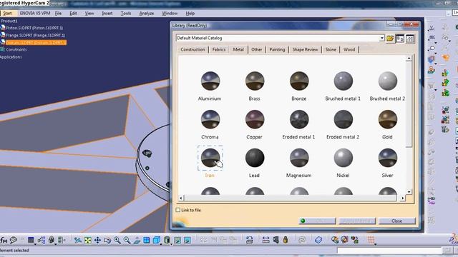This screenshot has width=458, height=257.
Task: Switch library to large icons display
Action: 400,39
